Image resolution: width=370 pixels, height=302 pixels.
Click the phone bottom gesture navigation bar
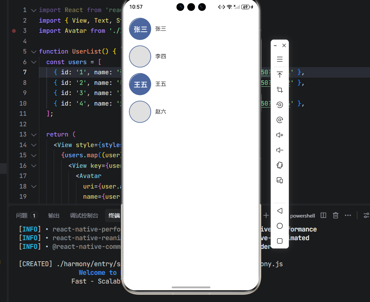tap(191, 287)
